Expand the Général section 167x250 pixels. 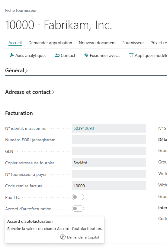tap(16, 71)
